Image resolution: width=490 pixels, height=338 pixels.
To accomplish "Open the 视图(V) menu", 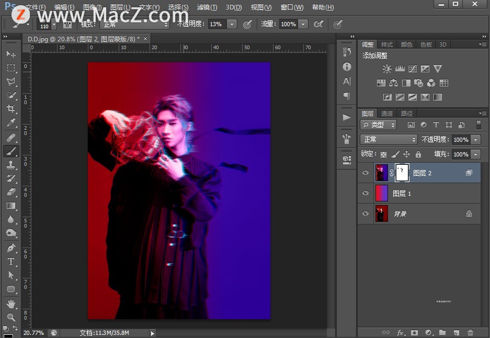I will tap(261, 7).
